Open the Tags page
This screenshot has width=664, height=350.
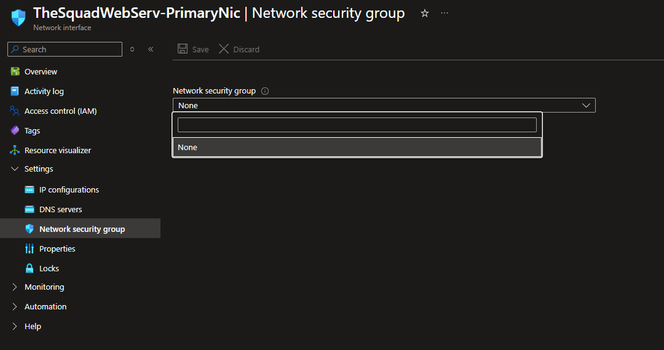point(32,130)
